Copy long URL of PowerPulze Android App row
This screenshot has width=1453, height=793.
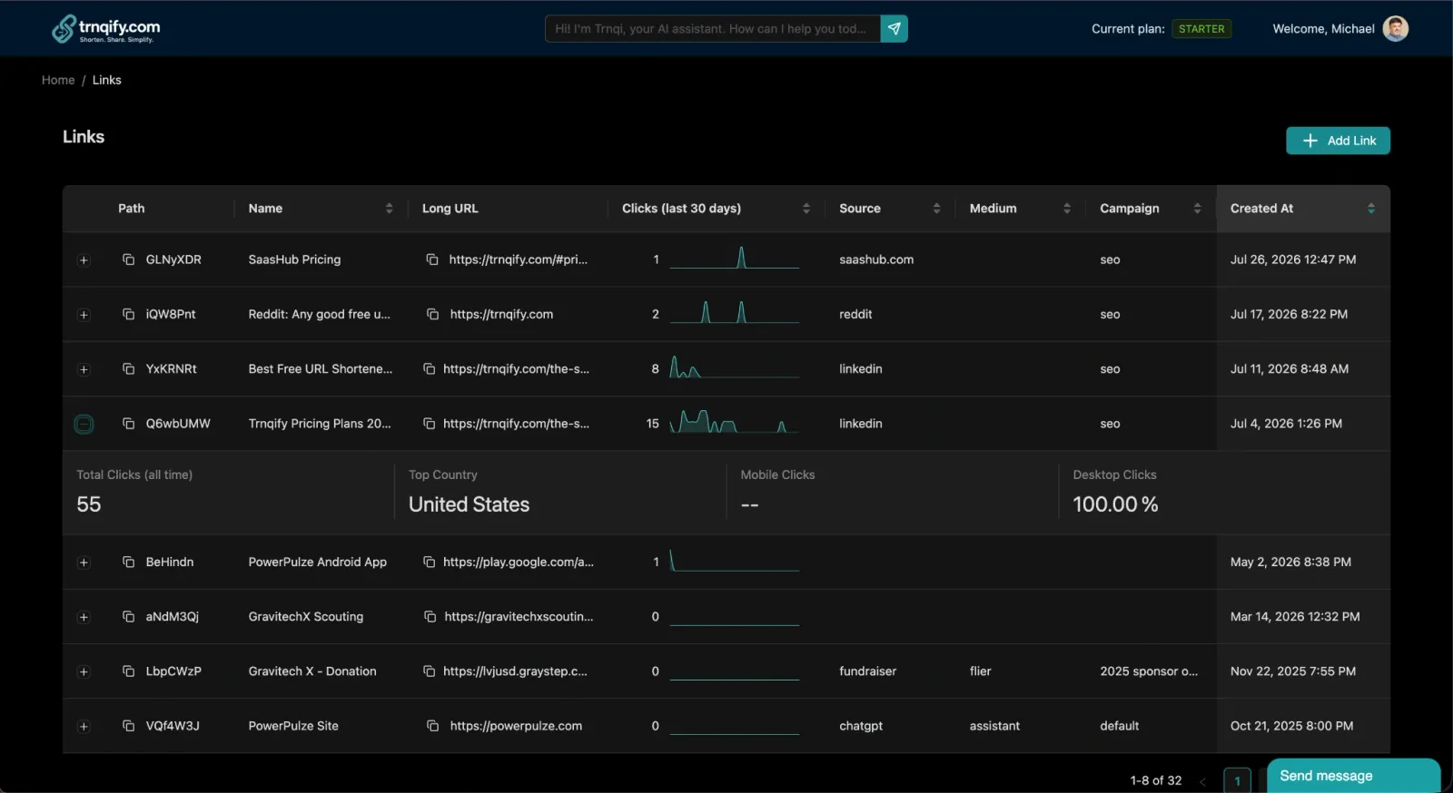(430, 563)
